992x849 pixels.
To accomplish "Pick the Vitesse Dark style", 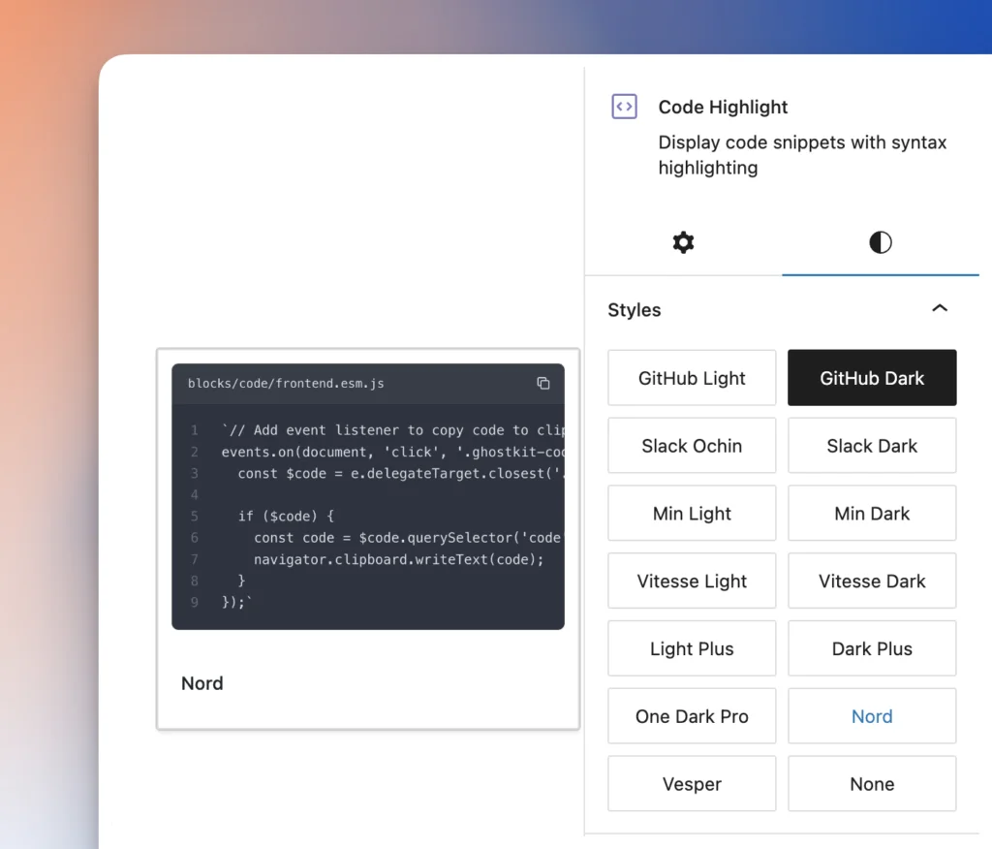I will 872,582.
